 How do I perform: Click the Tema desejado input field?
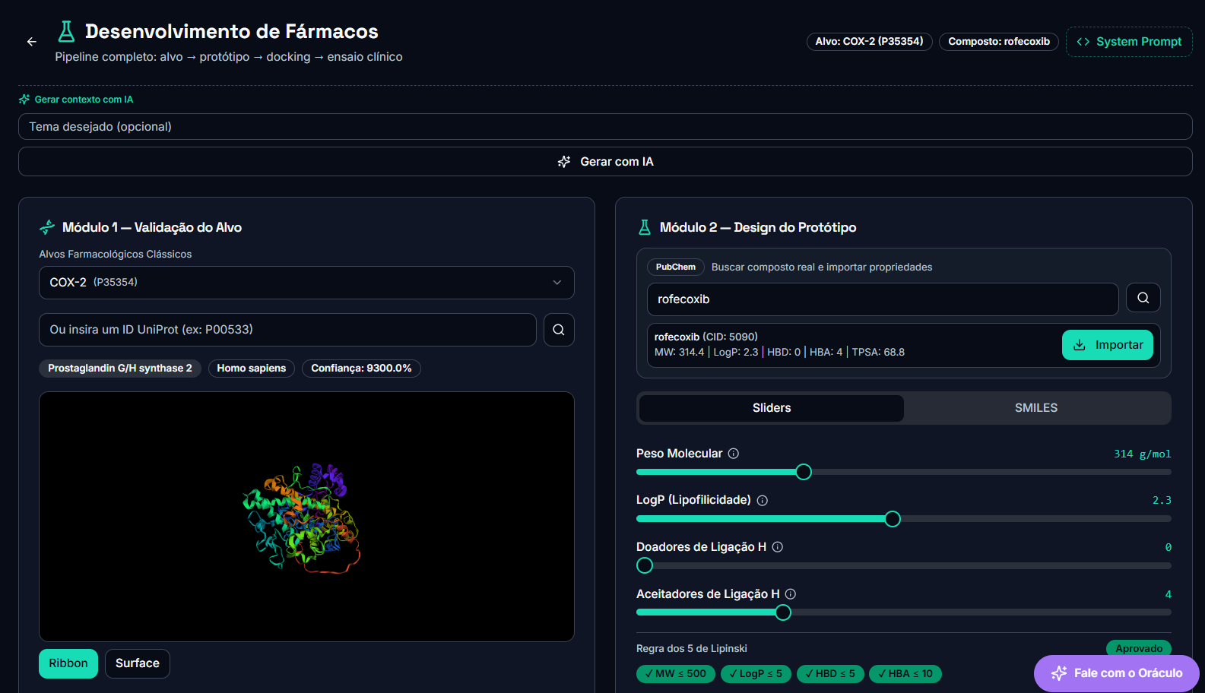pos(605,127)
